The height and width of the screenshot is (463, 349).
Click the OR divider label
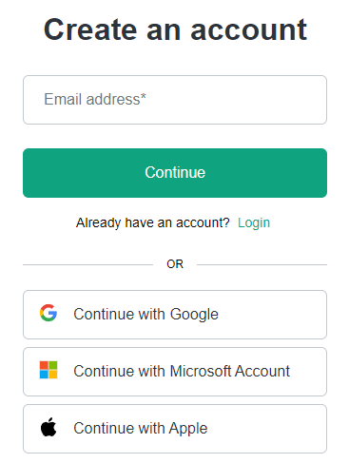[x=175, y=264]
